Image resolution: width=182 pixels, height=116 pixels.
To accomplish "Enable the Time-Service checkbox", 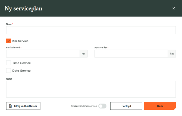I will point(8,63).
